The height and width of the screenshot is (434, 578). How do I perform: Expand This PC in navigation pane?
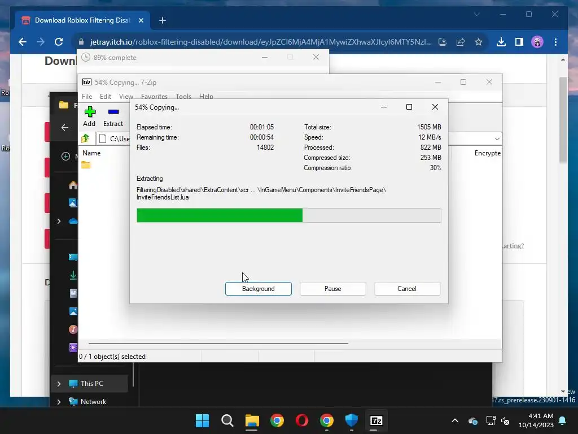coord(59,384)
